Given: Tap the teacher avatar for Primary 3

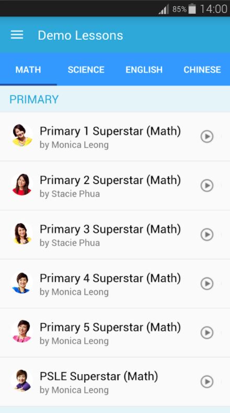Looking at the screenshot, I should (22, 233).
